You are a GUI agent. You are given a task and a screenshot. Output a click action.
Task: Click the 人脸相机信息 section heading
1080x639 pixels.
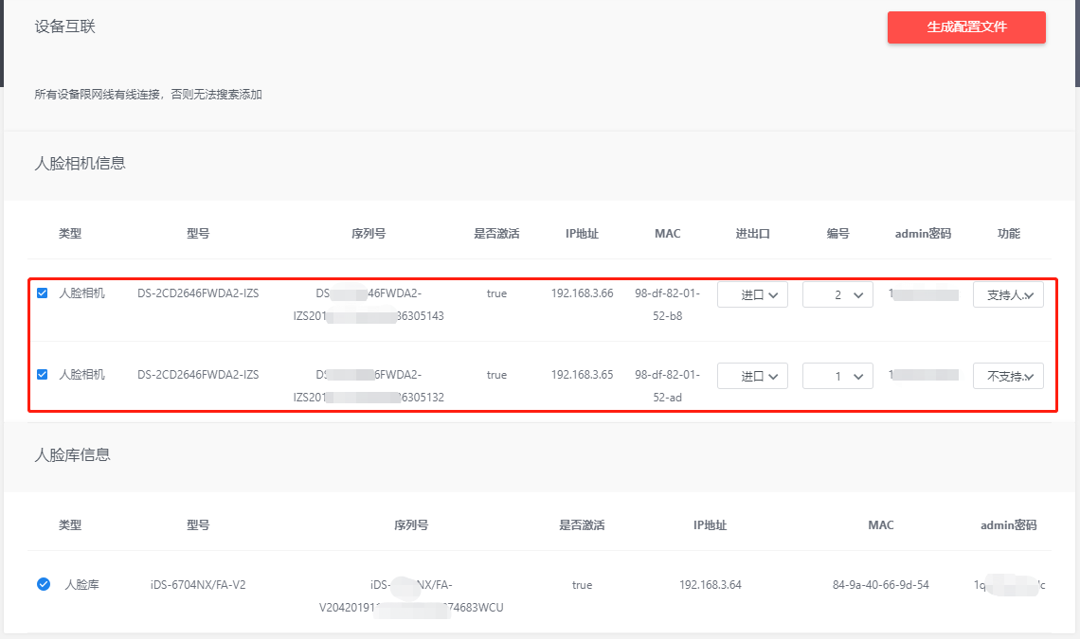pyautogui.click(x=80, y=163)
